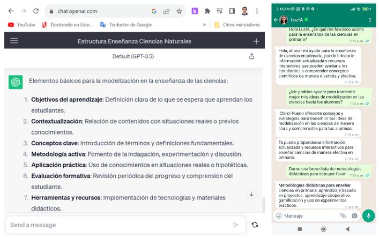The image size is (379, 238).
Task: Open WhatsApp chat three-dot options menu
Action: pos(370,20)
